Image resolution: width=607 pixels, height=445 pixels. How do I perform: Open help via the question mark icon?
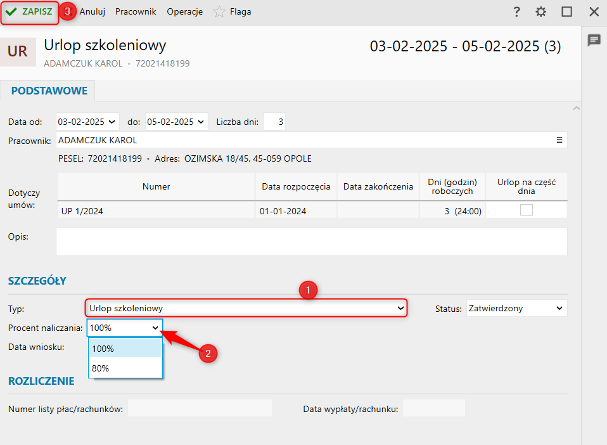(x=516, y=11)
